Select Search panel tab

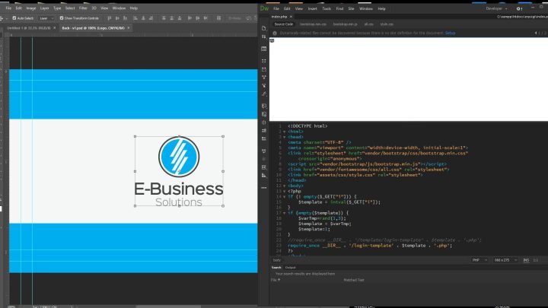(276, 268)
